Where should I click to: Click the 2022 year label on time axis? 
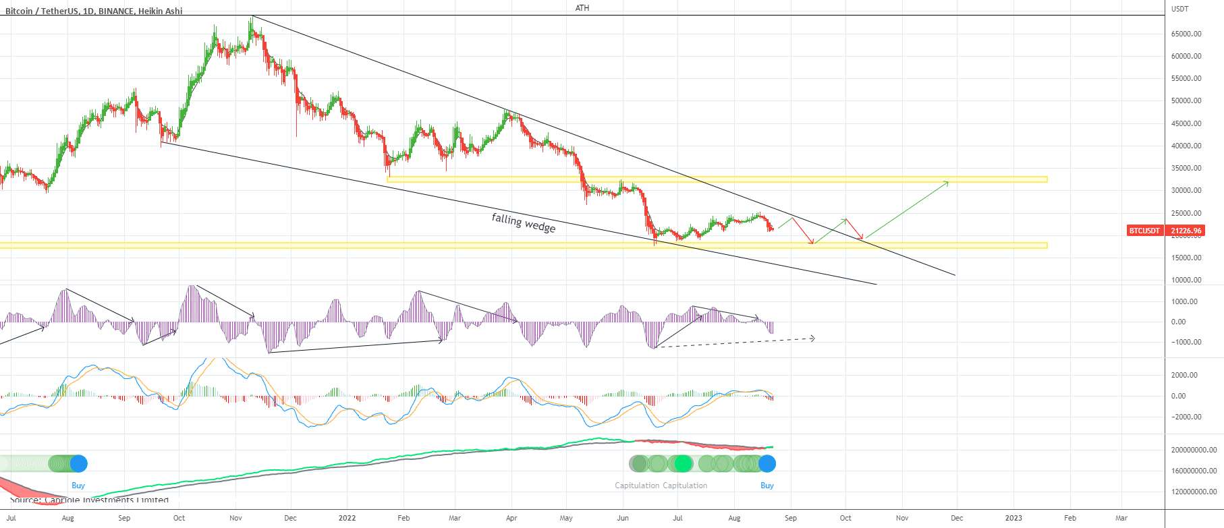[x=347, y=518]
